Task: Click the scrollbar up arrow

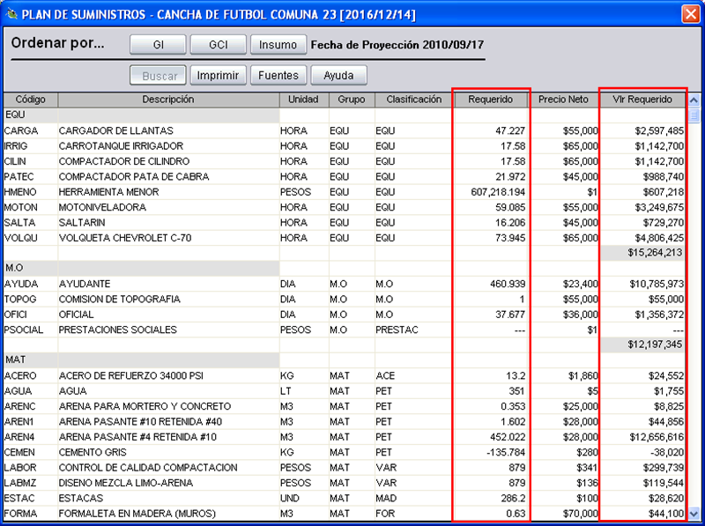Action: (x=694, y=100)
